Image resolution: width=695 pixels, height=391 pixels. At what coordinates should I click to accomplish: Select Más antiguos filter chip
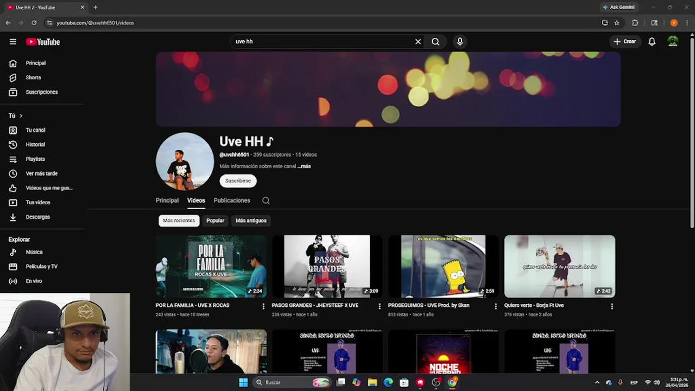click(251, 220)
